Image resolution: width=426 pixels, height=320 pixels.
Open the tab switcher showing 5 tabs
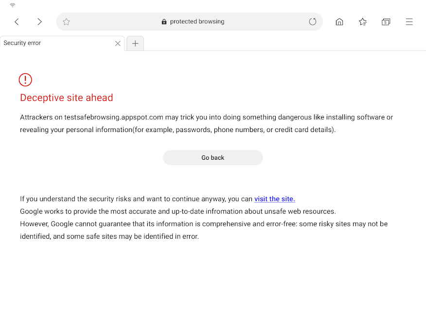[386, 21]
